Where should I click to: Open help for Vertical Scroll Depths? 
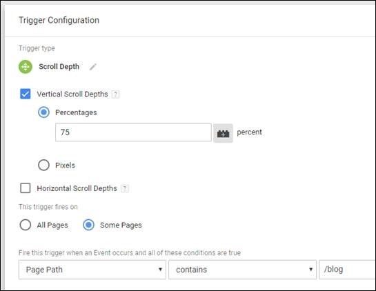point(115,94)
